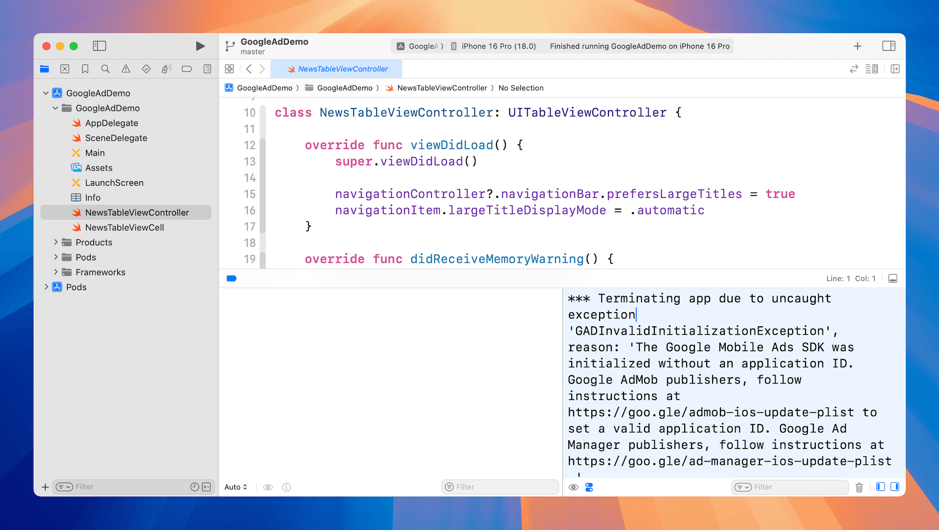
Task: Open the Issue navigator warning icon
Action: click(126, 69)
